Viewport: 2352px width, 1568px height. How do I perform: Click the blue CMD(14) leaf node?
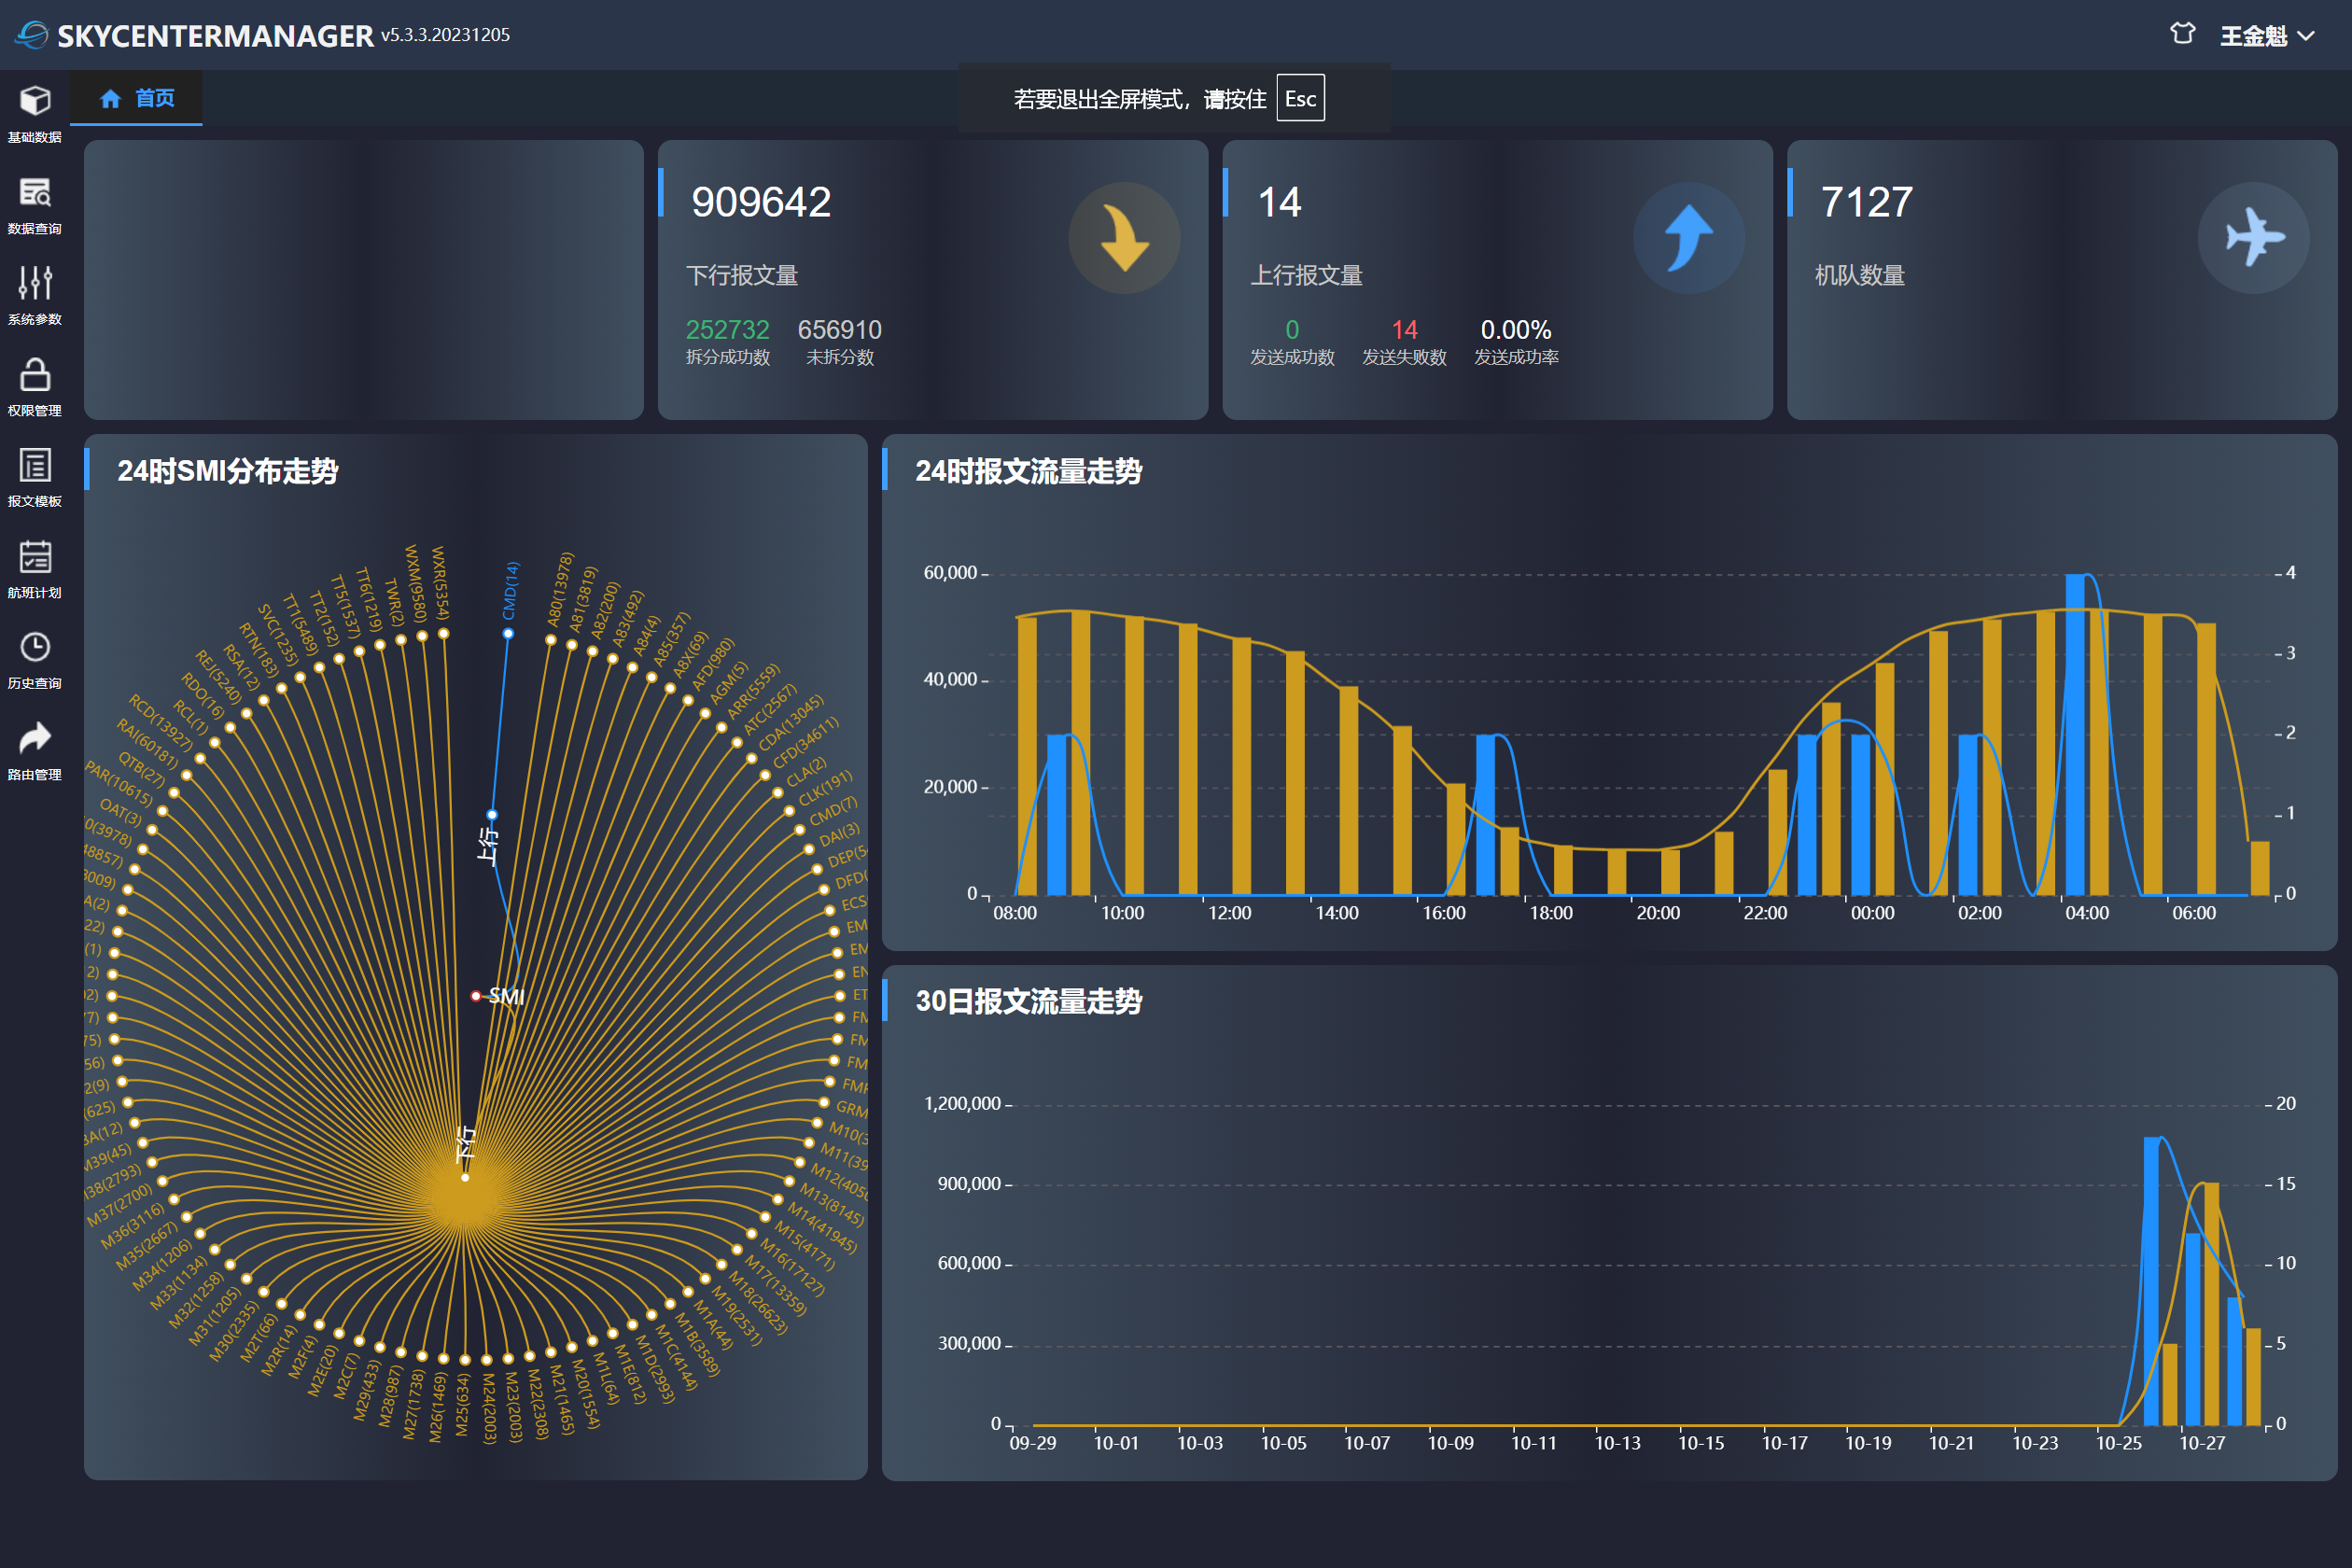pos(508,634)
